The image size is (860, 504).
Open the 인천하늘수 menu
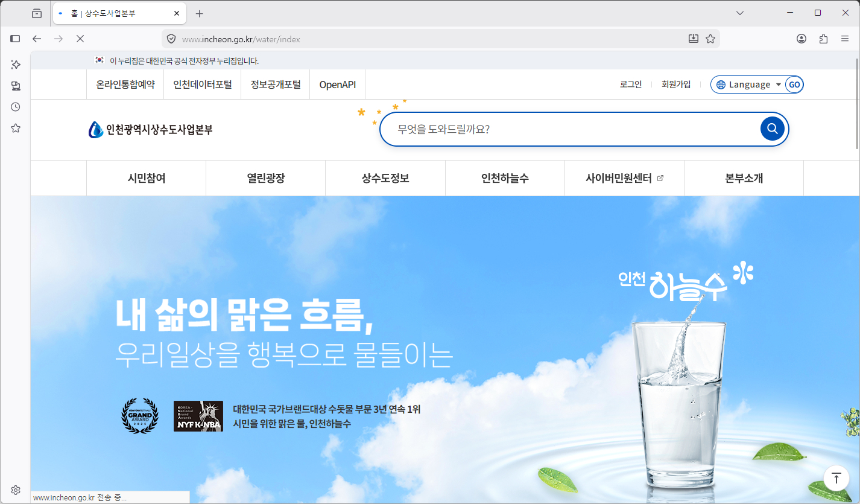coord(505,178)
